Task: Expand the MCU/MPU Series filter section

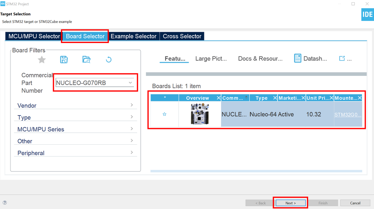Action: pos(75,129)
